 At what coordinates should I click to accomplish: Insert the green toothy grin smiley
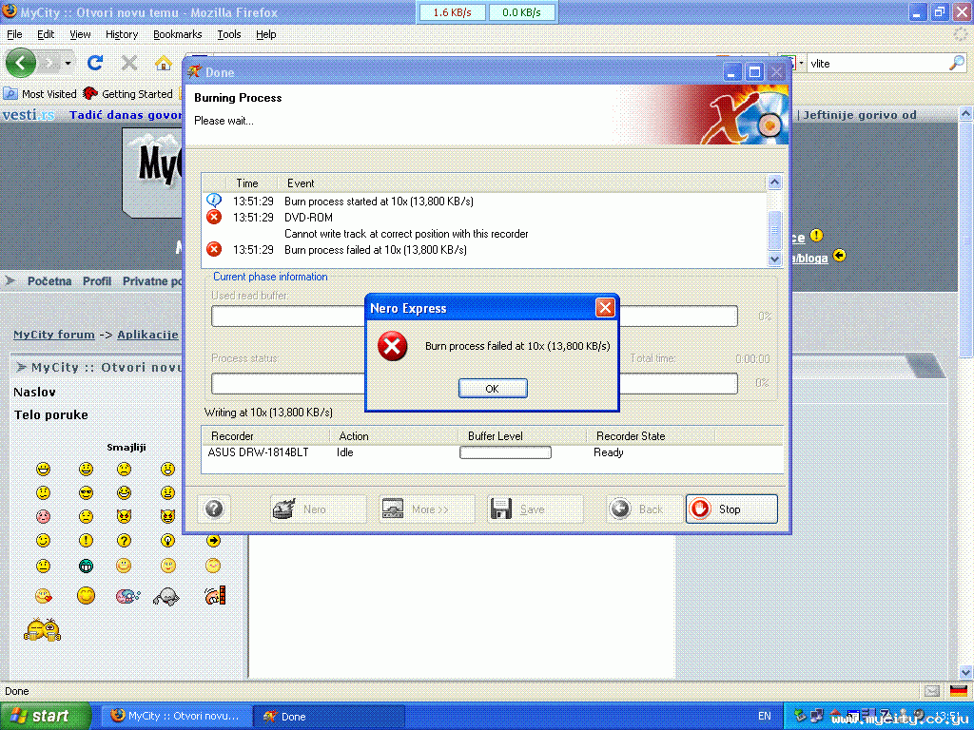[x=86, y=567]
